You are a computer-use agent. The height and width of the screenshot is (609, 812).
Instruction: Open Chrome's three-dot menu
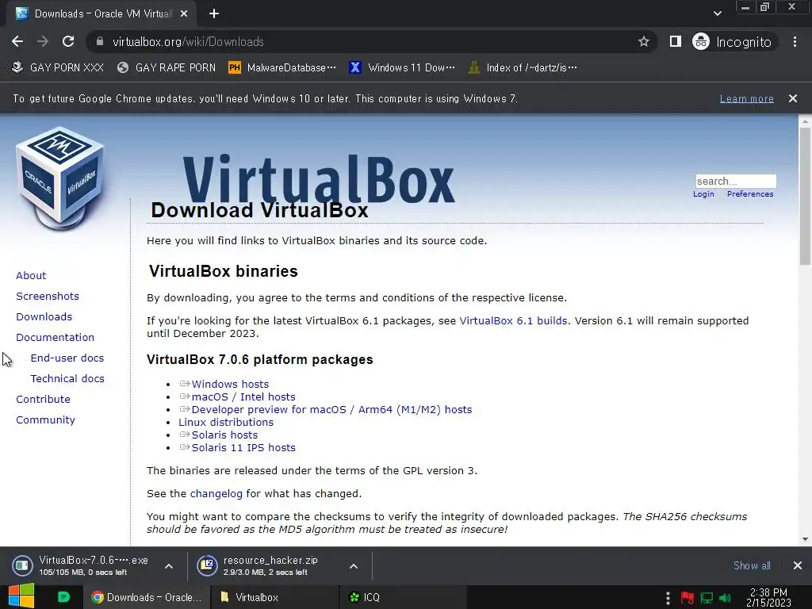point(795,41)
